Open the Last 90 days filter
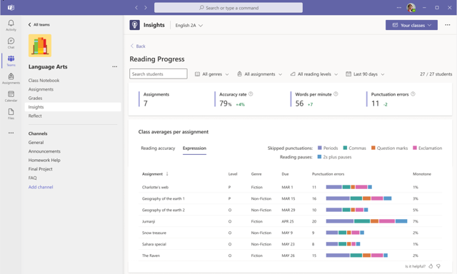 [365, 74]
